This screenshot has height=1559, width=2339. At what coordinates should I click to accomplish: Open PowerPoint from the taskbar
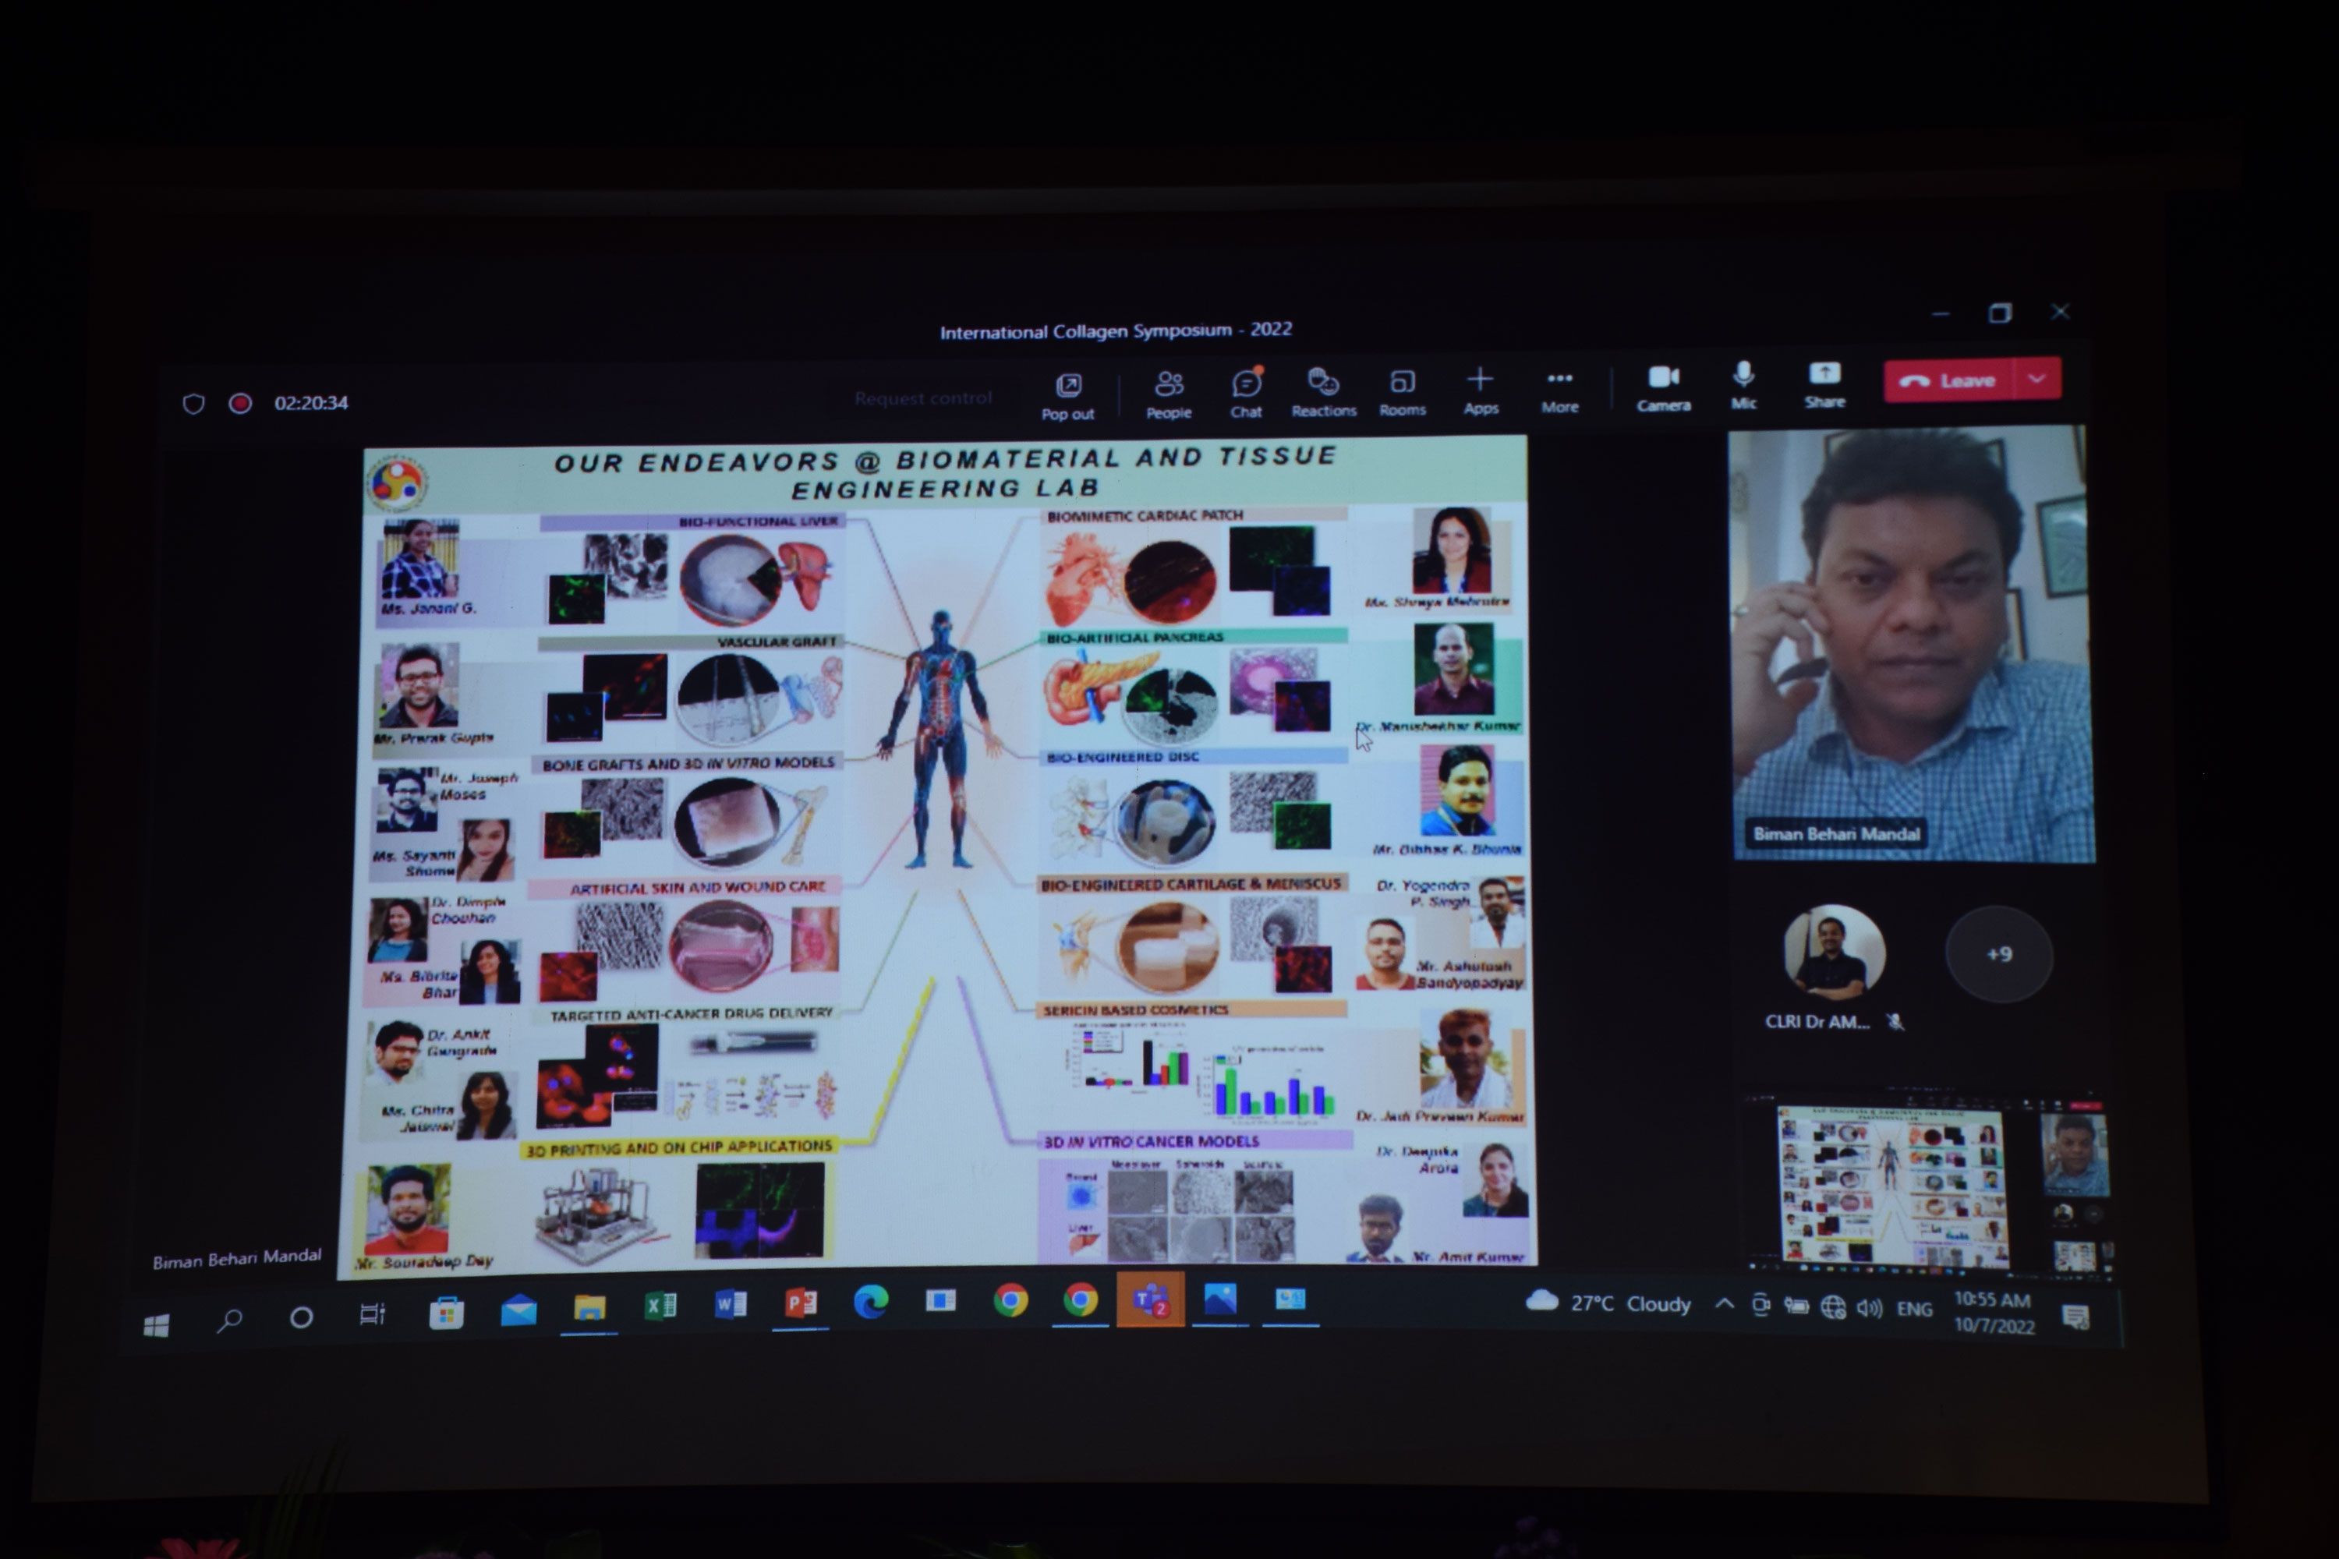pos(801,1303)
